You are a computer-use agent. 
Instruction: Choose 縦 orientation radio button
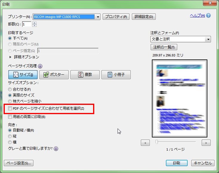tap(10, 136)
